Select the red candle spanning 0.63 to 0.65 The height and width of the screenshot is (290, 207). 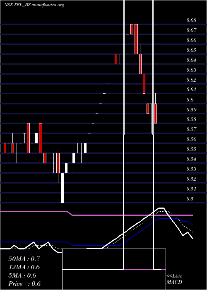[140, 64]
